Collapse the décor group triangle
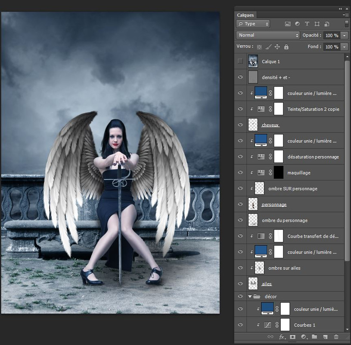This screenshot has width=351, height=345. pyautogui.click(x=250, y=296)
